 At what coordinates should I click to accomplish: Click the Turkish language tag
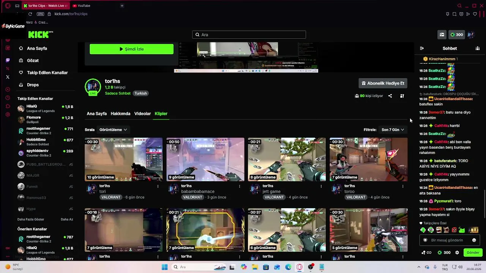coord(140,93)
